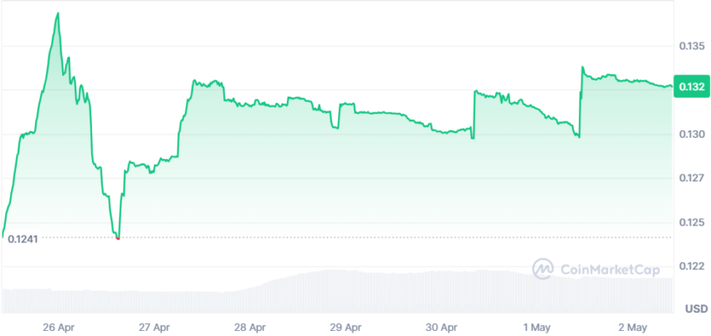This screenshot has width=711, height=336.
Task: Click the red low-point dot on the chart
Action: tap(118, 237)
